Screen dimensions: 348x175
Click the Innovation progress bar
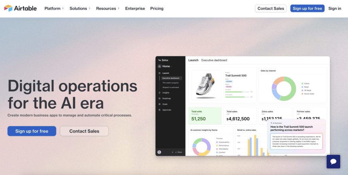tap(237, 92)
